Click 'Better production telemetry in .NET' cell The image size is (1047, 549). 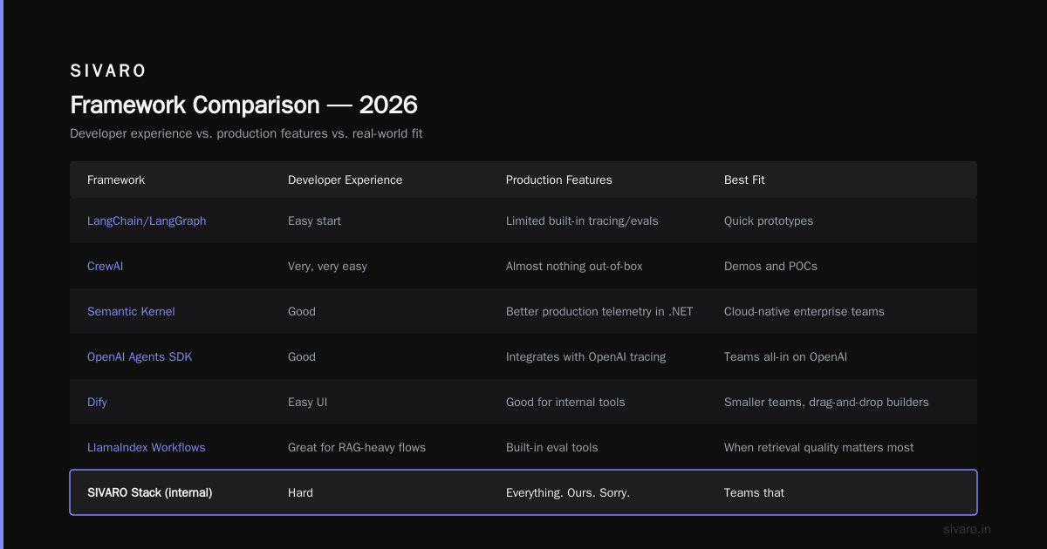tap(599, 311)
